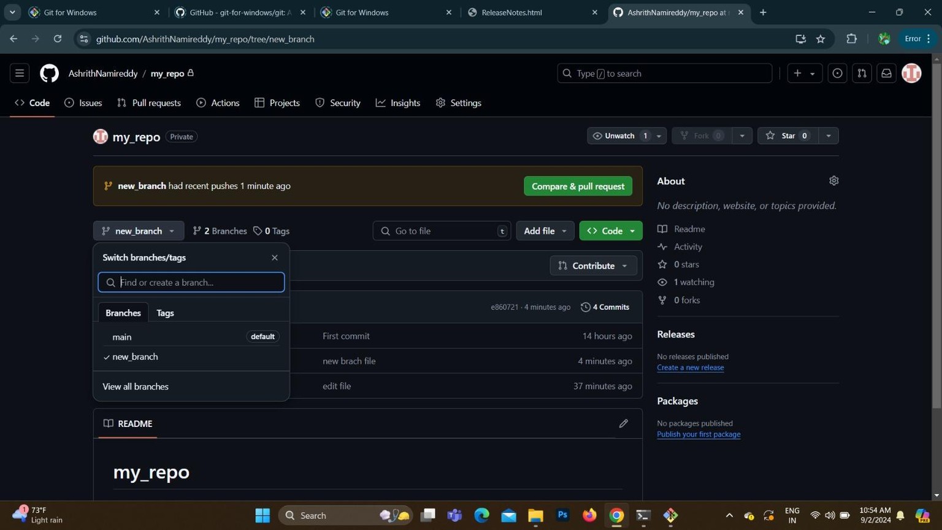Open the 2 Branches link
942x530 pixels.
[220, 231]
